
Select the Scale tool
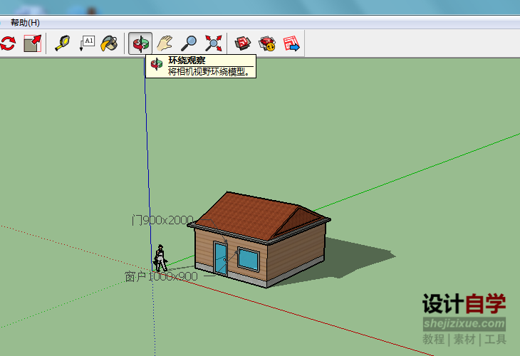point(32,43)
